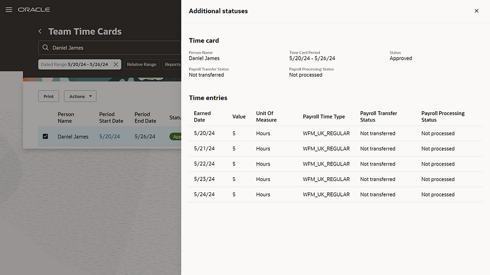Select the Dated Range filter chip
The width and height of the screenshot is (490, 275).
74,64
